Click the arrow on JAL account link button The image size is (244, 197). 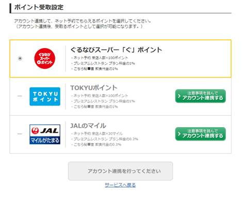pos(179,134)
